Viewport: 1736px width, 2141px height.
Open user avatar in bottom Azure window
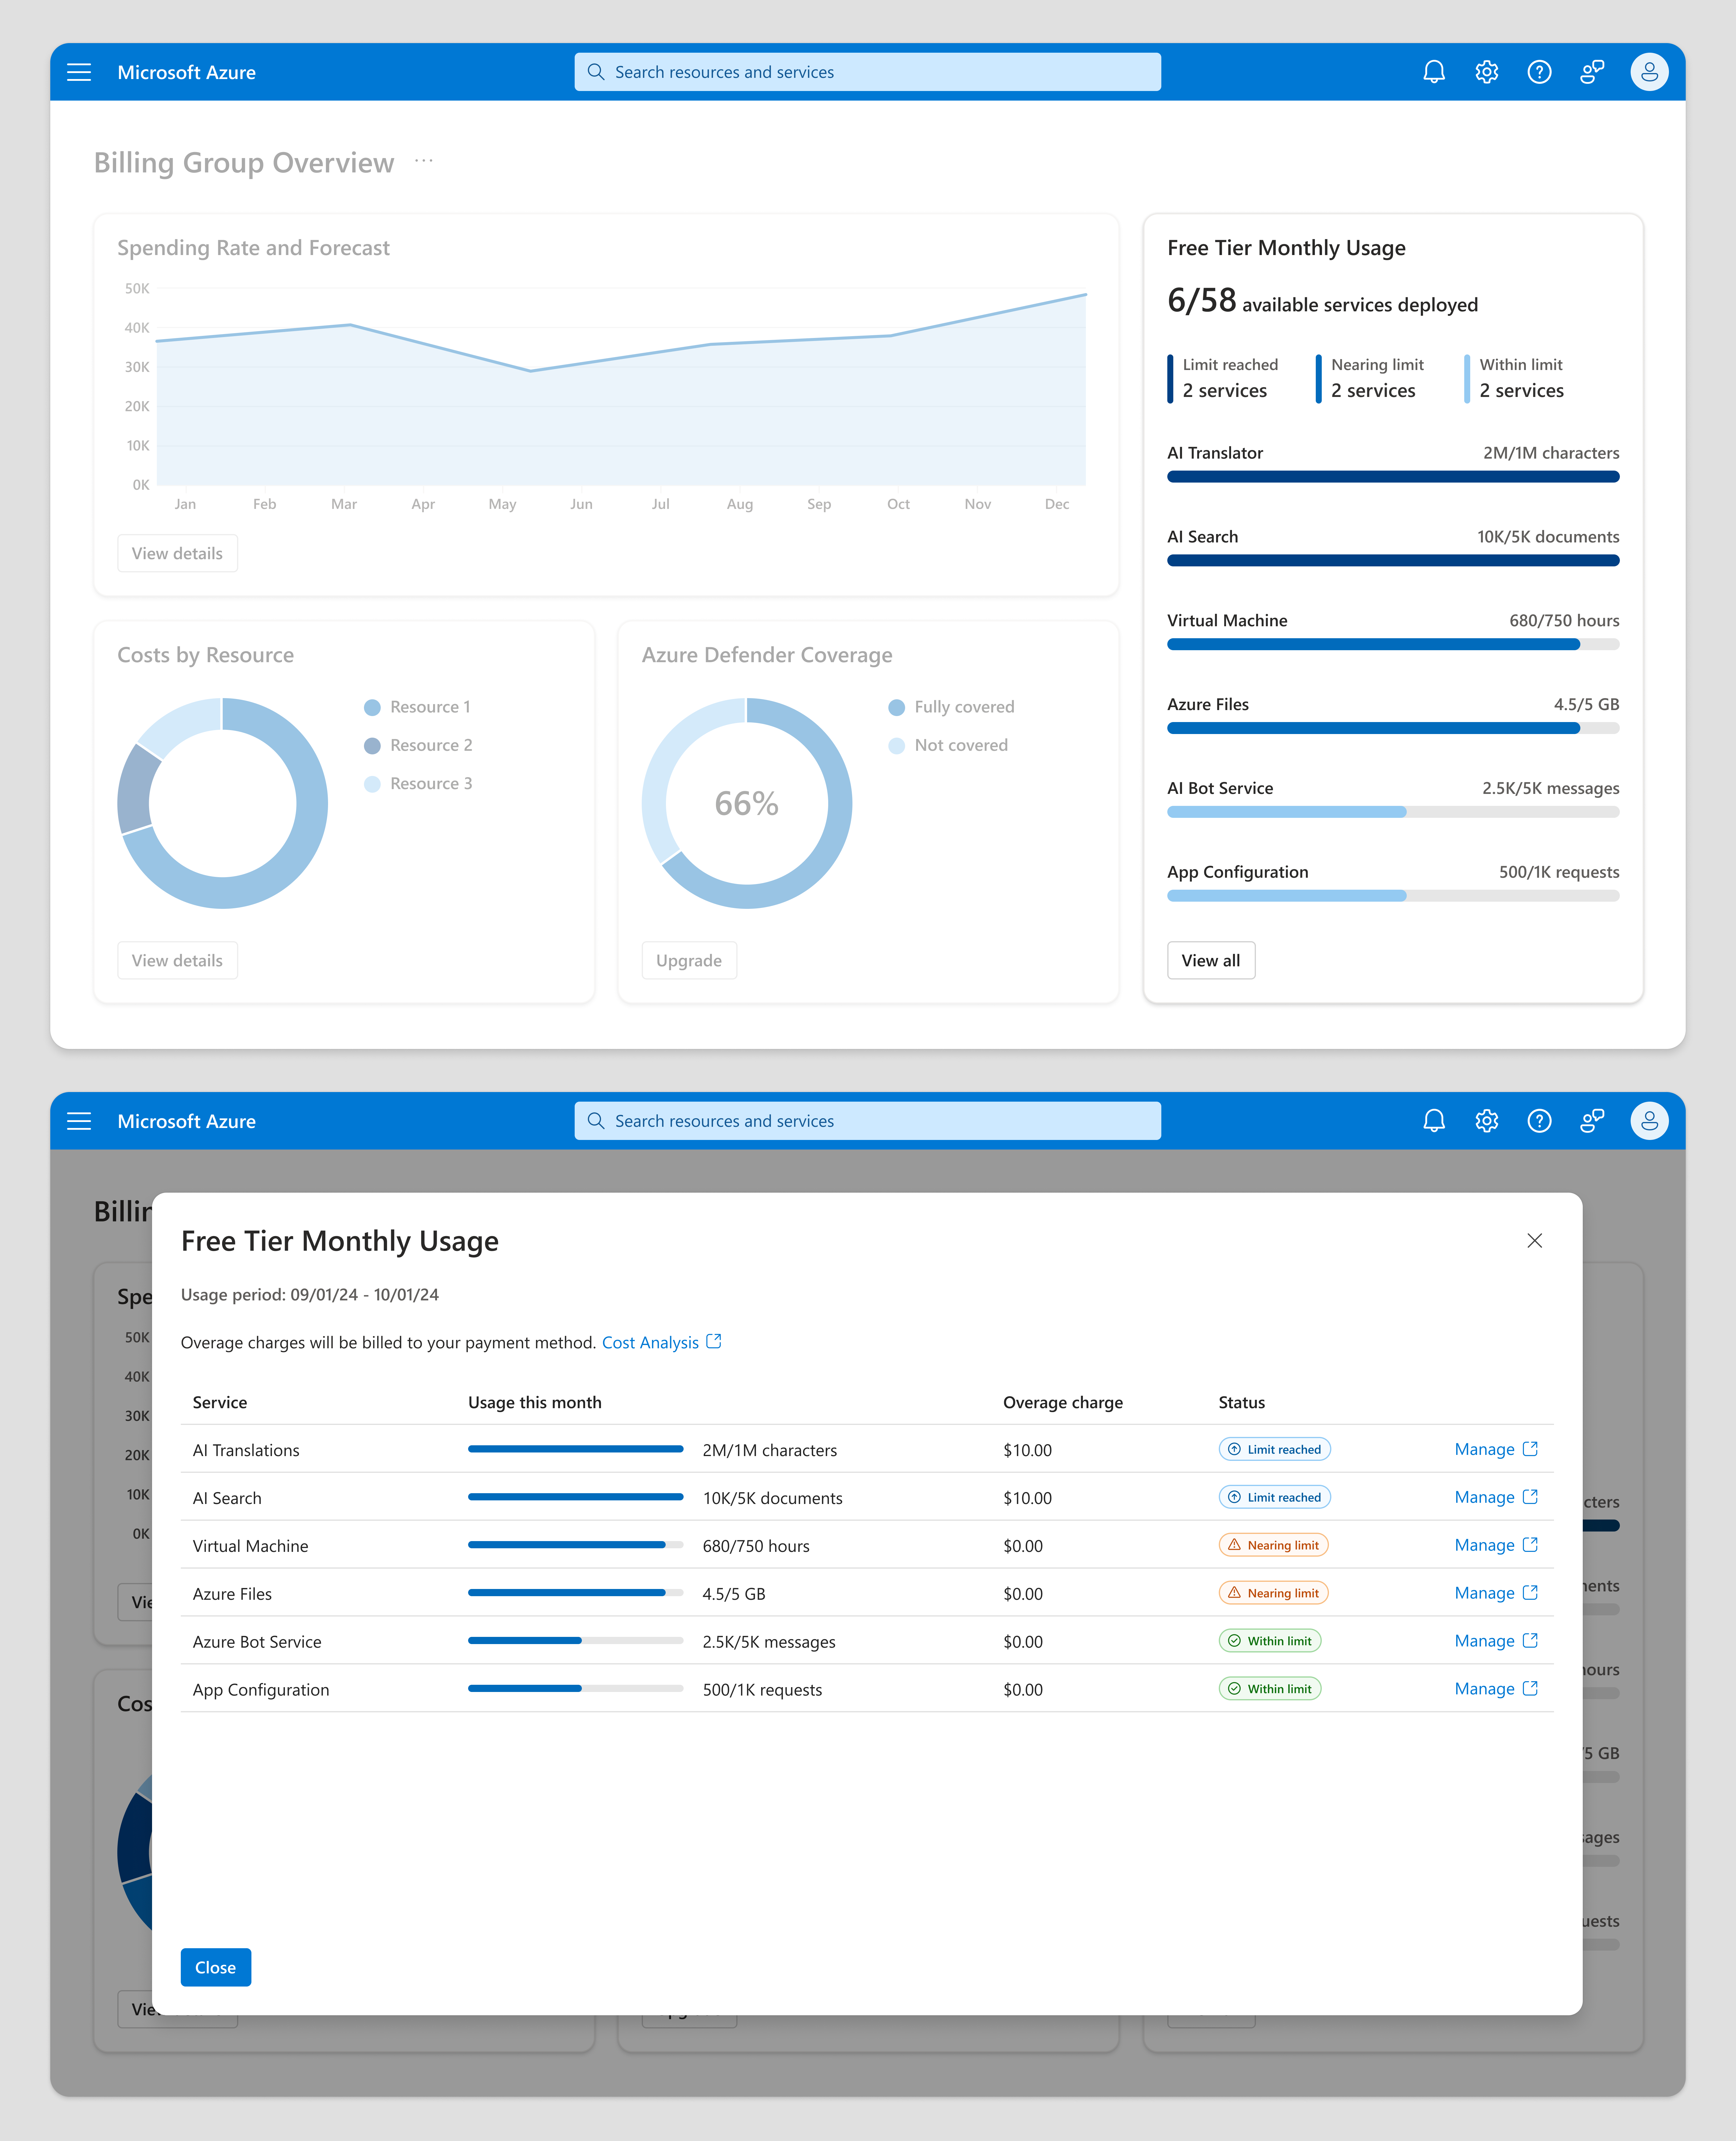coord(1649,1121)
